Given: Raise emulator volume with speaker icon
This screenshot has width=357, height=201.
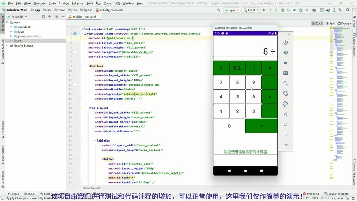Looking at the screenshot, I should coord(285,53).
